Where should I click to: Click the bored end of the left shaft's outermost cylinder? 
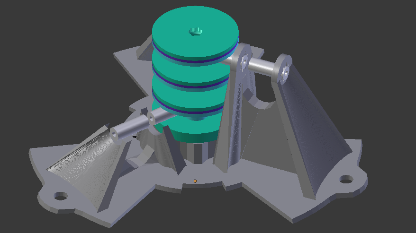click(114, 134)
